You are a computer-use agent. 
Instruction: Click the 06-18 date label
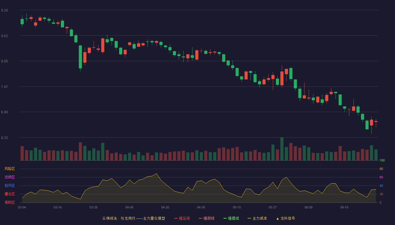coord(344,207)
